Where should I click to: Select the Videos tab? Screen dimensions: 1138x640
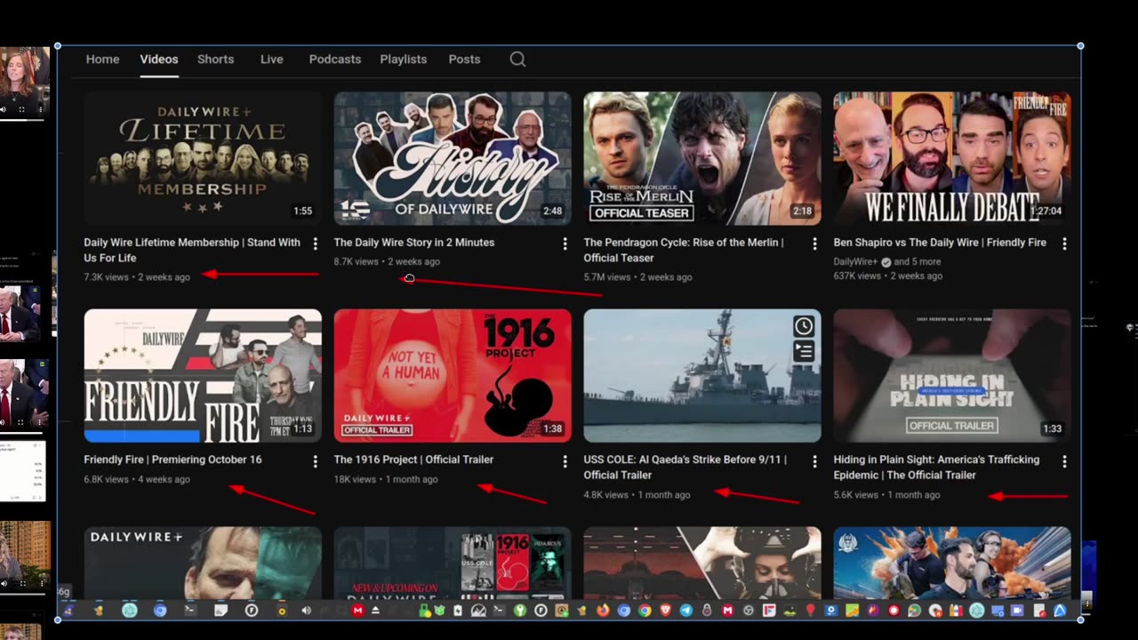[x=159, y=60]
